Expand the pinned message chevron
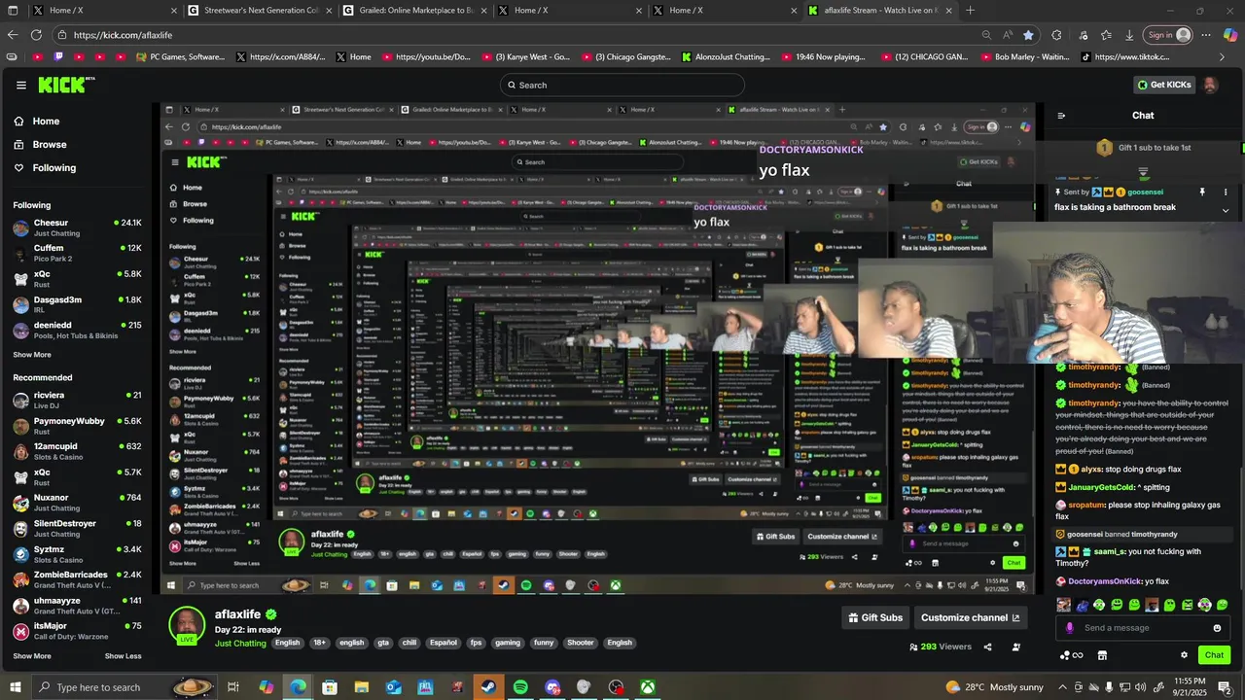The height and width of the screenshot is (700, 1245). (x=1226, y=210)
